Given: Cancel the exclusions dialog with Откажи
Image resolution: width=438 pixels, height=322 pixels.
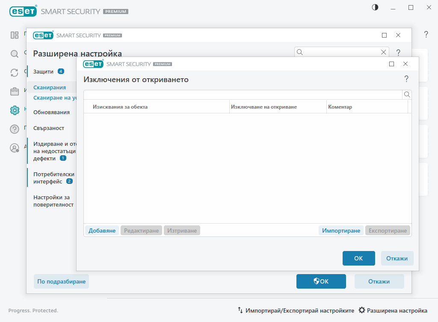Looking at the screenshot, I should [x=397, y=258].
